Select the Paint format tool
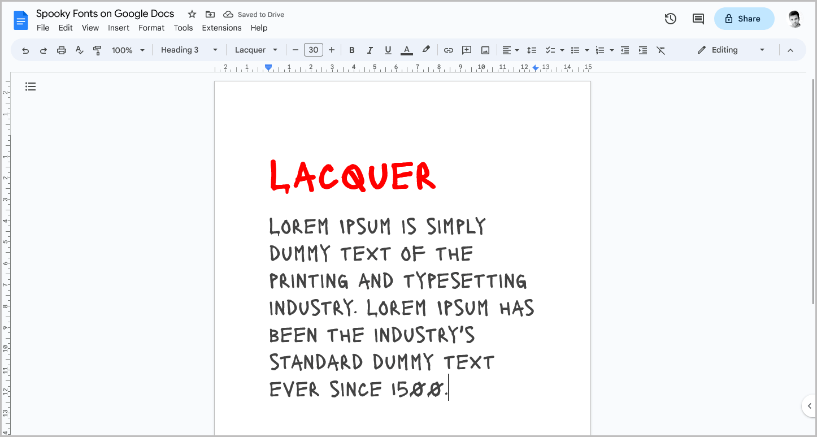 (97, 50)
